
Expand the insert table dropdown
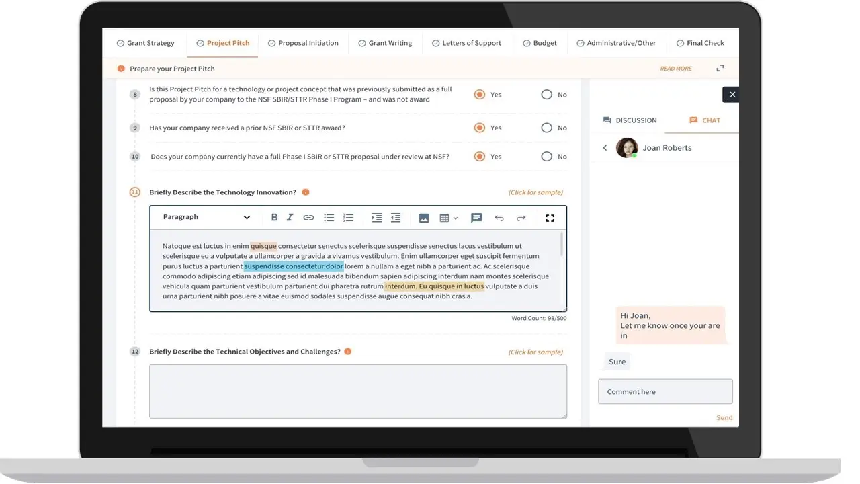pyautogui.click(x=448, y=218)
